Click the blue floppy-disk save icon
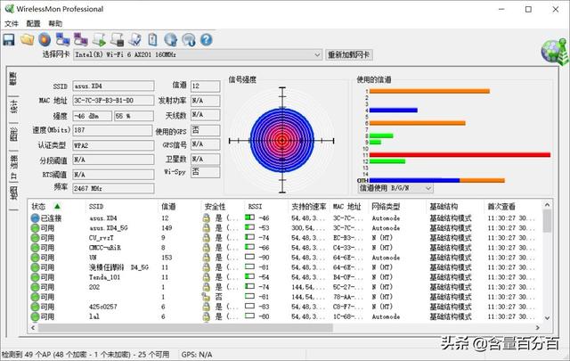 point(9,39)
